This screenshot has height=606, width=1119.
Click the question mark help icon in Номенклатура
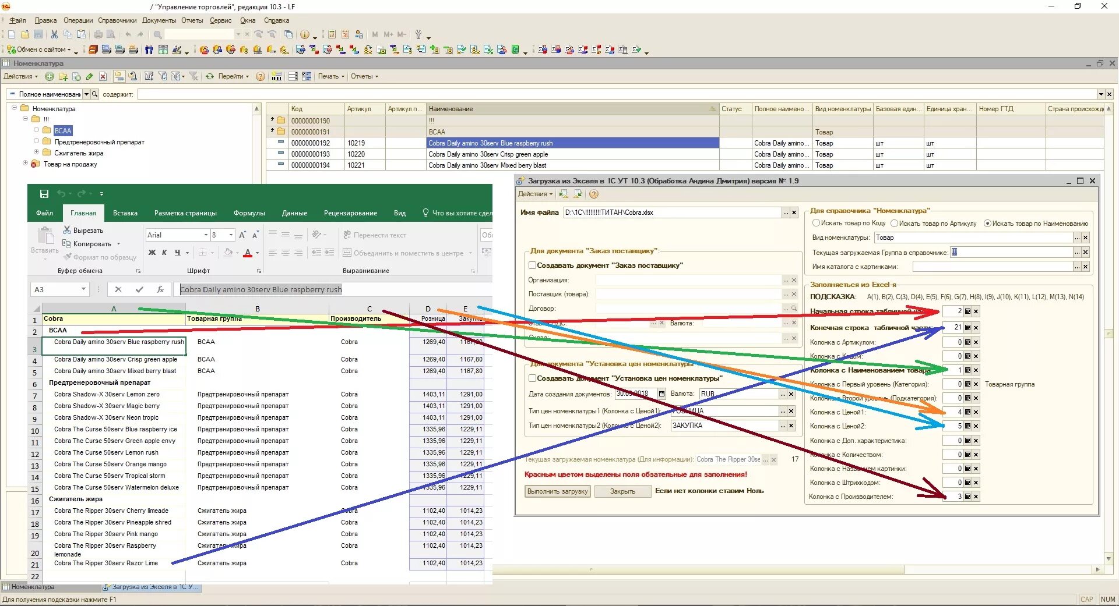click(261, 76)
